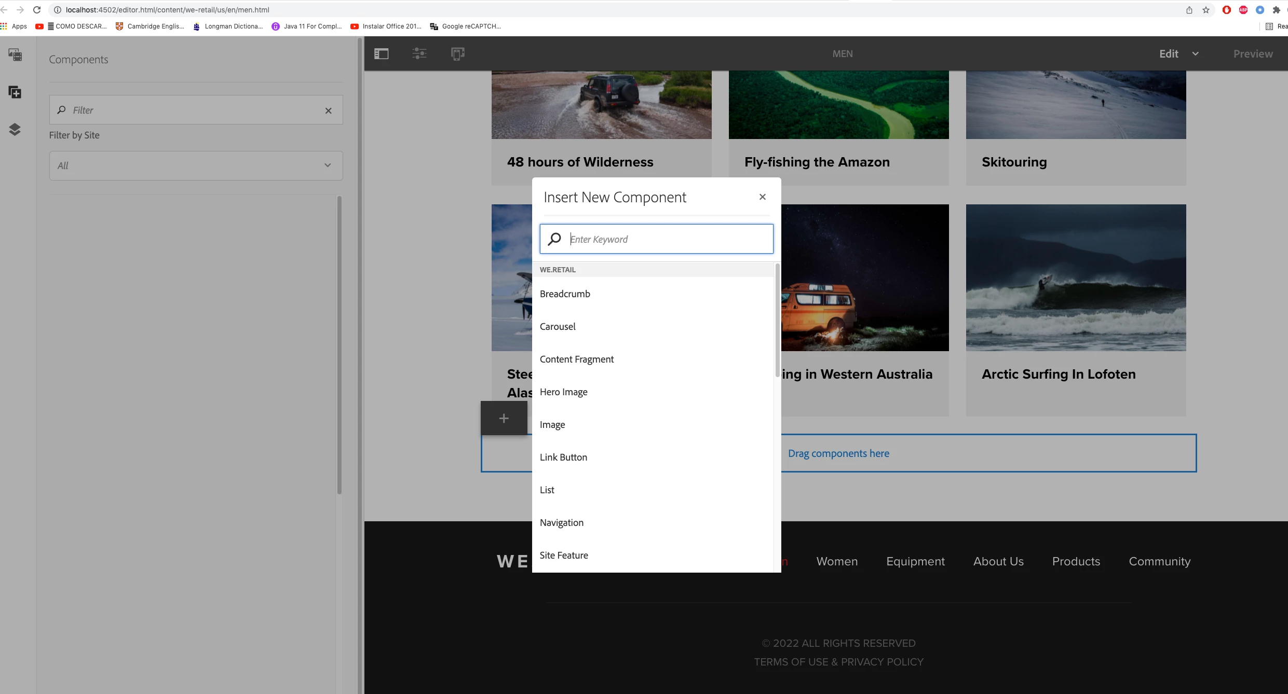The width and height of the screenshot is (1288, 694).
Task: Switch to Preview mode
Action: click(x=1253, y=54)
